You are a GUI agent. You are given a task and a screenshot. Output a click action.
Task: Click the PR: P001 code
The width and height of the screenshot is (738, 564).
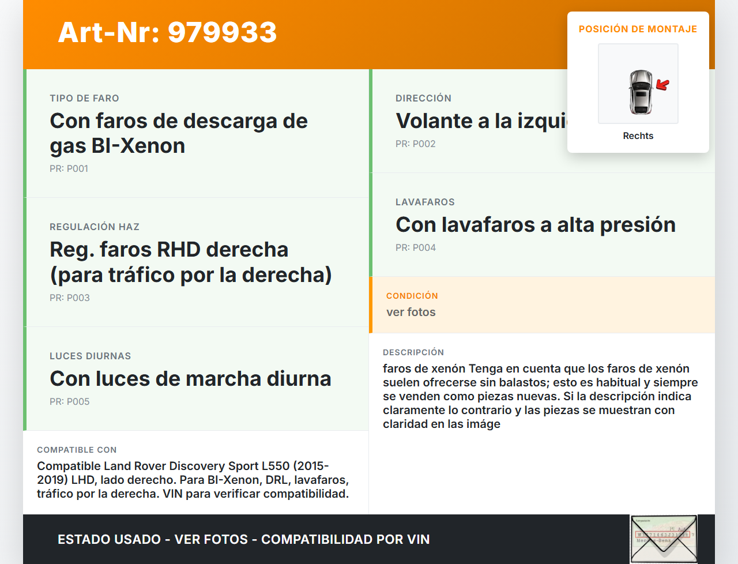(x=69, y=168)
